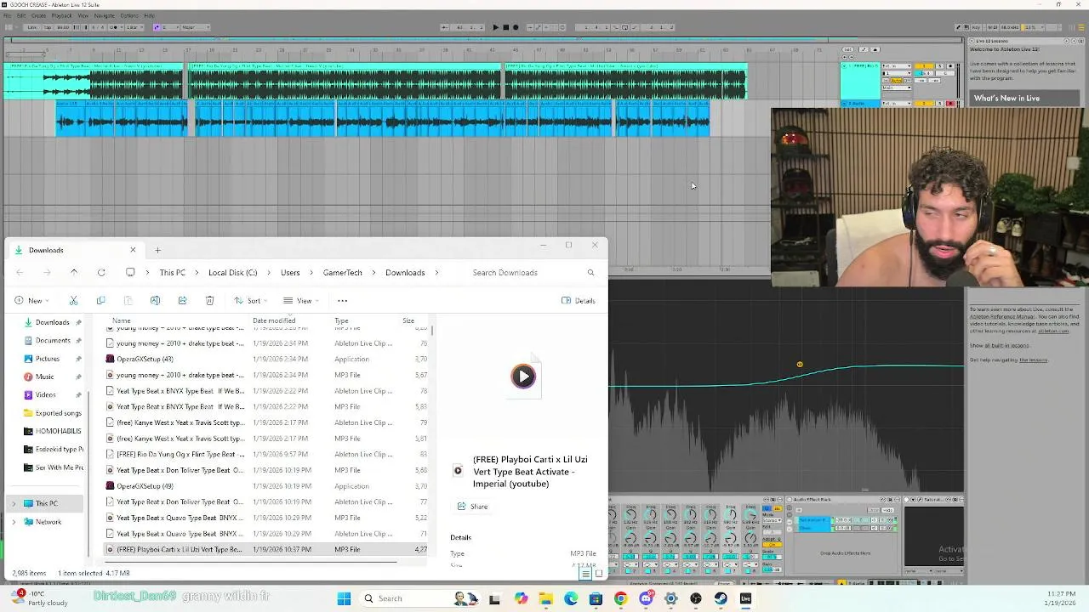This screenshot has height=612, width=1089.
Task: Solo track 1 in Ableton
Action: click(x=940, y=66)
